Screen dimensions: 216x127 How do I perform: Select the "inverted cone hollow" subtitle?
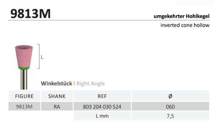point(185,25)
